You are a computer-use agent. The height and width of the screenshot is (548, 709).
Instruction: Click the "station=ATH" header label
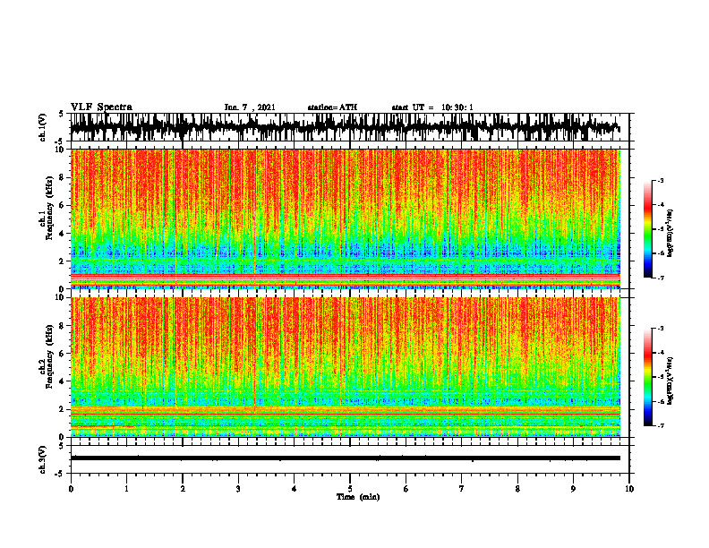coord(332,107)
